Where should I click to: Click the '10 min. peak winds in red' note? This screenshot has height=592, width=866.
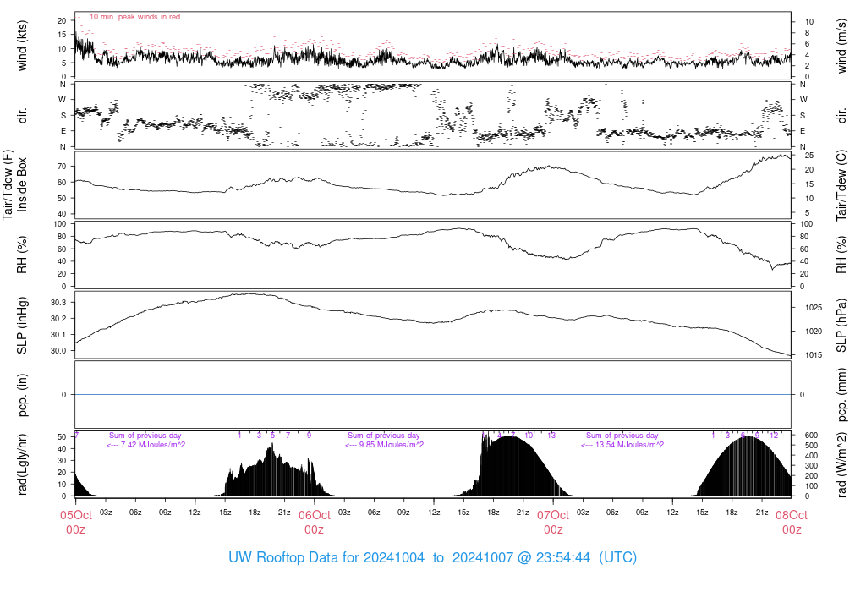point(134,17)
